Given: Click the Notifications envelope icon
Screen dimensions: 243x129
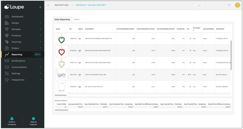Looking at the screenshot, I should pos(7,61).
